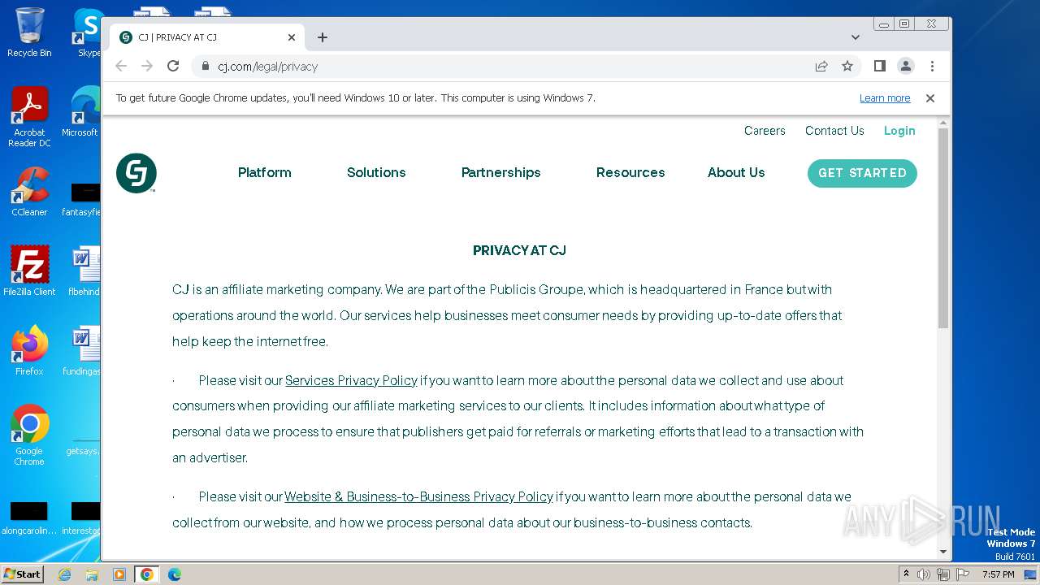Dismiss the Chrome update notification bar
The height and width of the screenshot is (585, 1040).
tap(930, 98)
